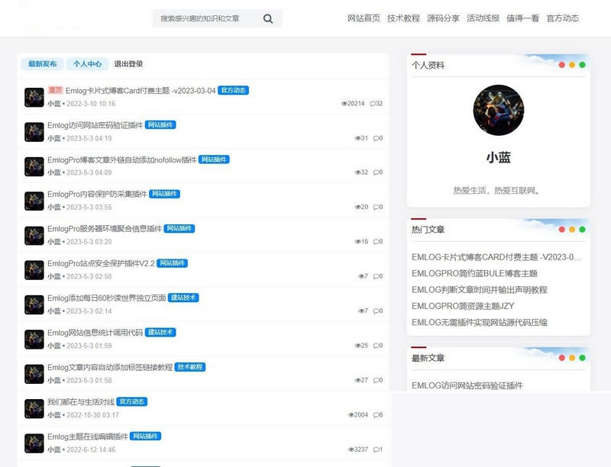Screen dimensions: 611x467
Task: Click the comment bubble icon of the Emlog卡片式博客Card post
Action: pos(373,104)
